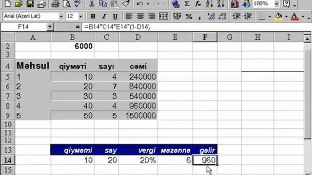Print the sheet using printer icon
Image resolution: width=312 pixels, height=175 pixels.
click(55, 4)
